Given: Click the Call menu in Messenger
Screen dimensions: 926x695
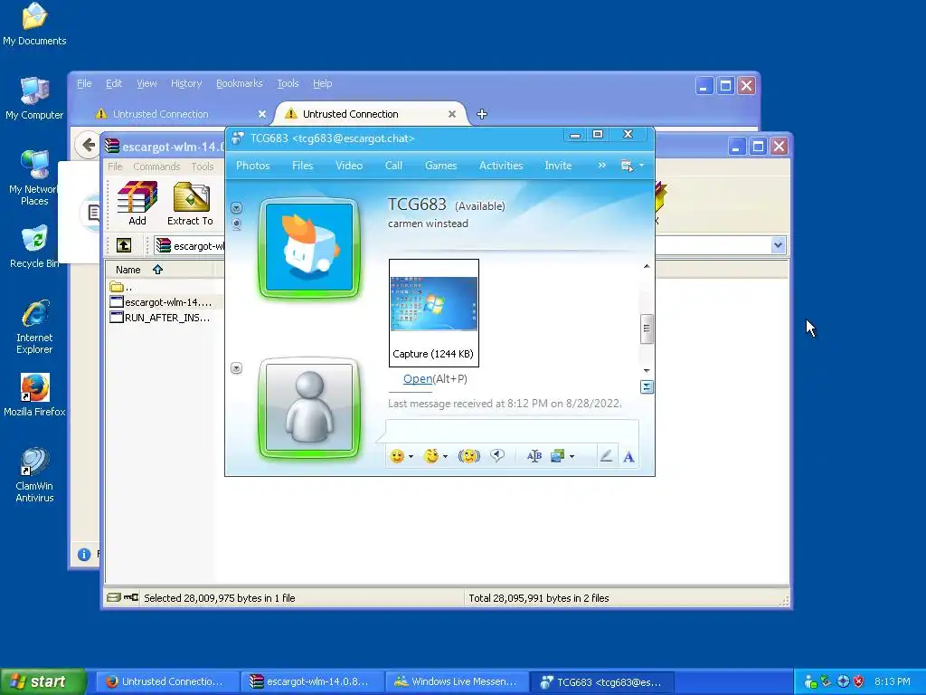Looking at the screenshot, I should [393, 166].
